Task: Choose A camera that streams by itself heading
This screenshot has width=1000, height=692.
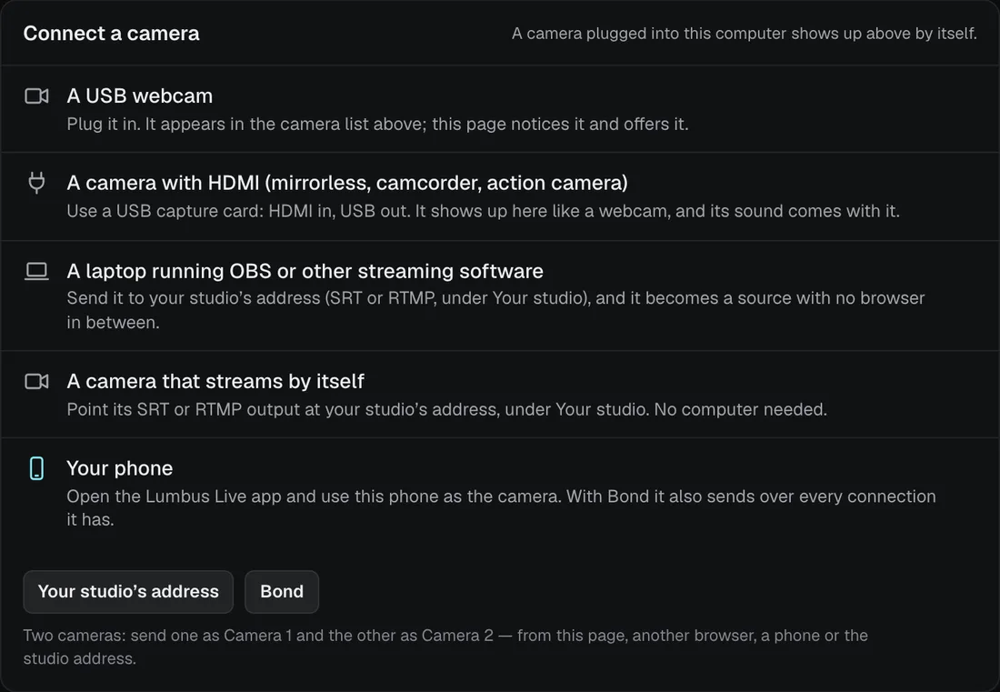Action: [x=215, y=381]
